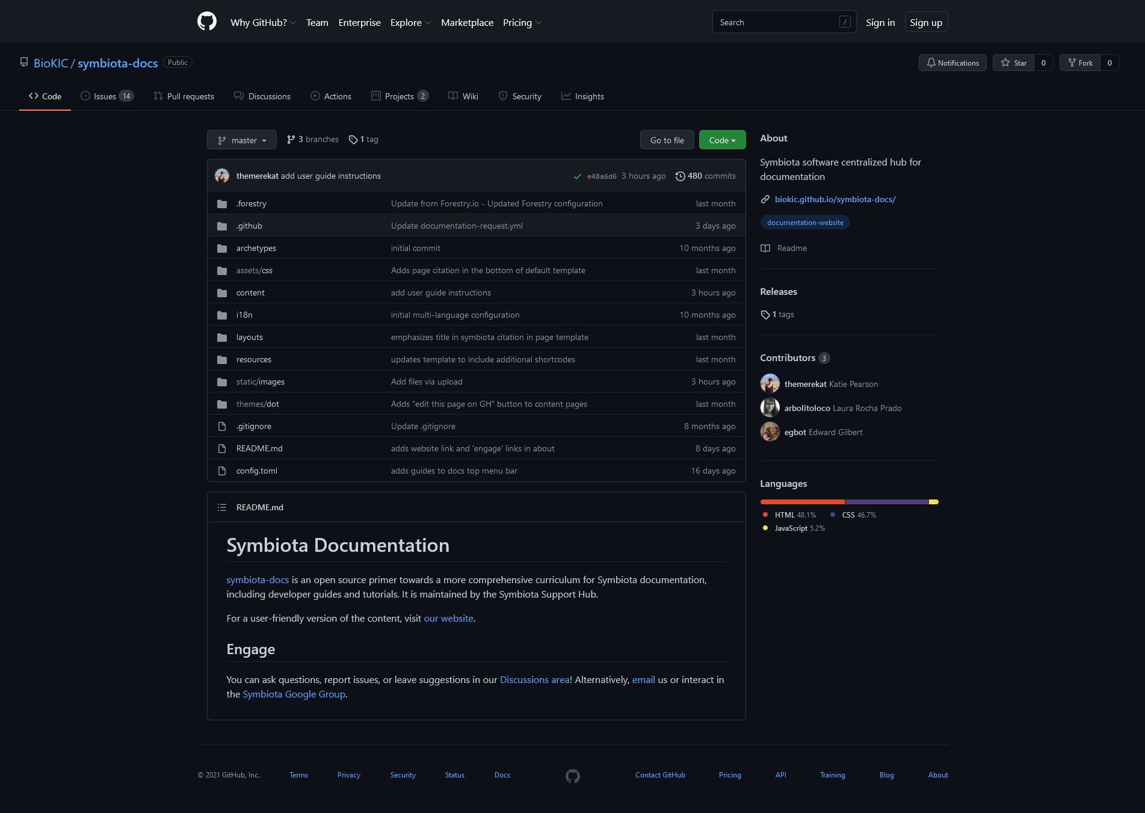Open the Discussions tab
Viewport: 1145px width, 813px height.
pyautogui.click(x=262, y=96)
